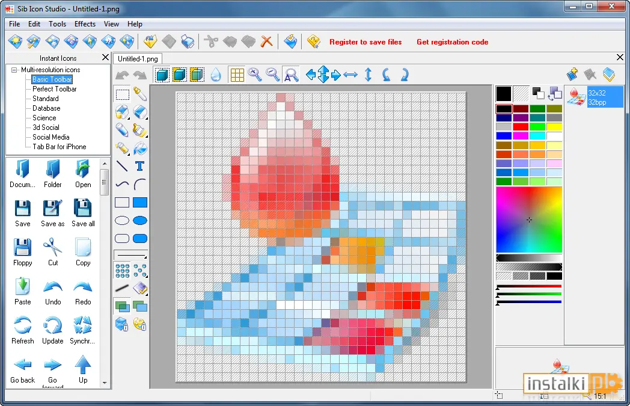Select the filled rounded rectangle tool
This screenshot has width=630, height=406.
point(140,239)
